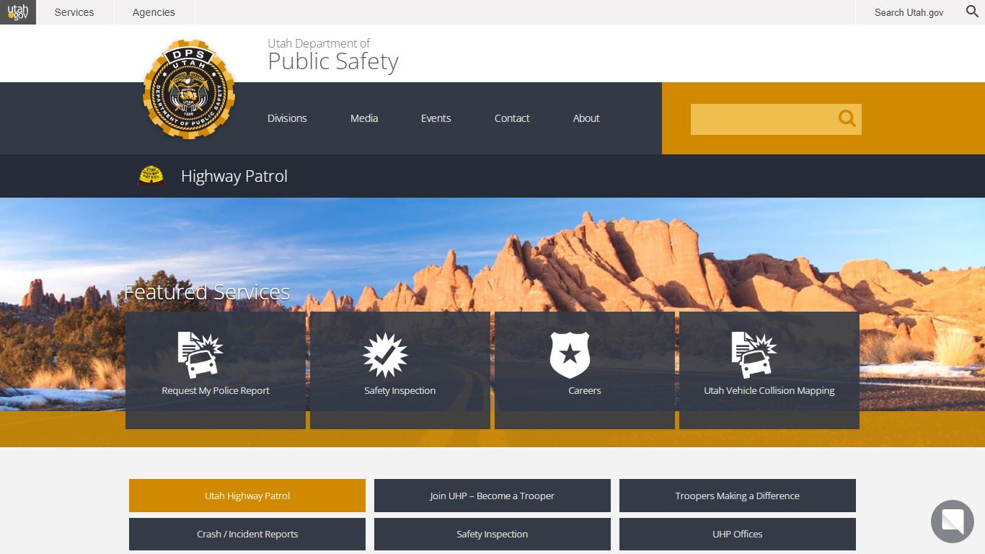Open the Safety Inspection featured service label
The image size is (985, 554).
pos(399,391)
